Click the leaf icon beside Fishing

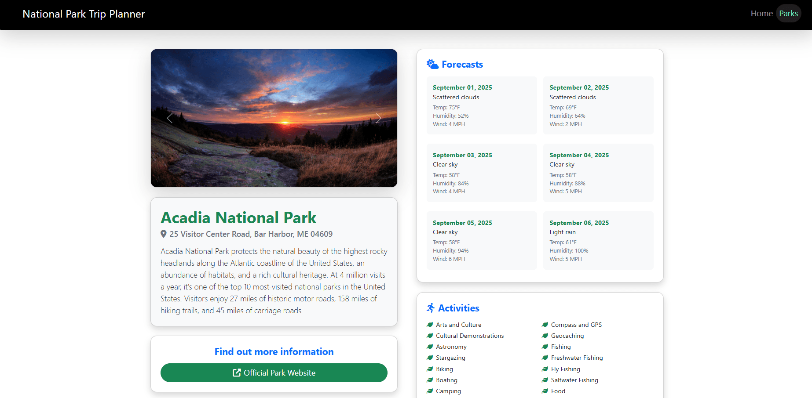pos(545,347)
